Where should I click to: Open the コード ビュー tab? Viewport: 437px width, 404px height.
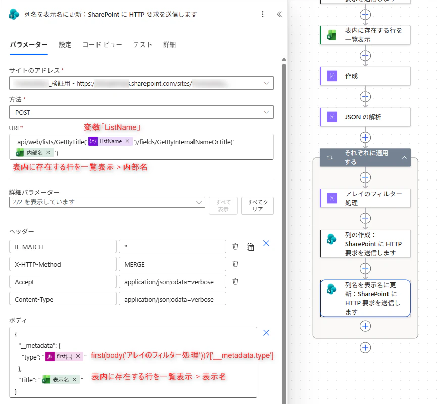pyautogui.click(x=102, y=44)
